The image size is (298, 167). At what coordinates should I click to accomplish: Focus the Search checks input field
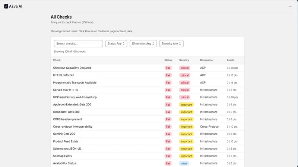pos(78,43)
